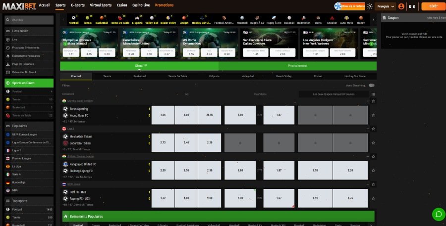
Task: Click the Chercher search field
Action: (x=29, y=20)
